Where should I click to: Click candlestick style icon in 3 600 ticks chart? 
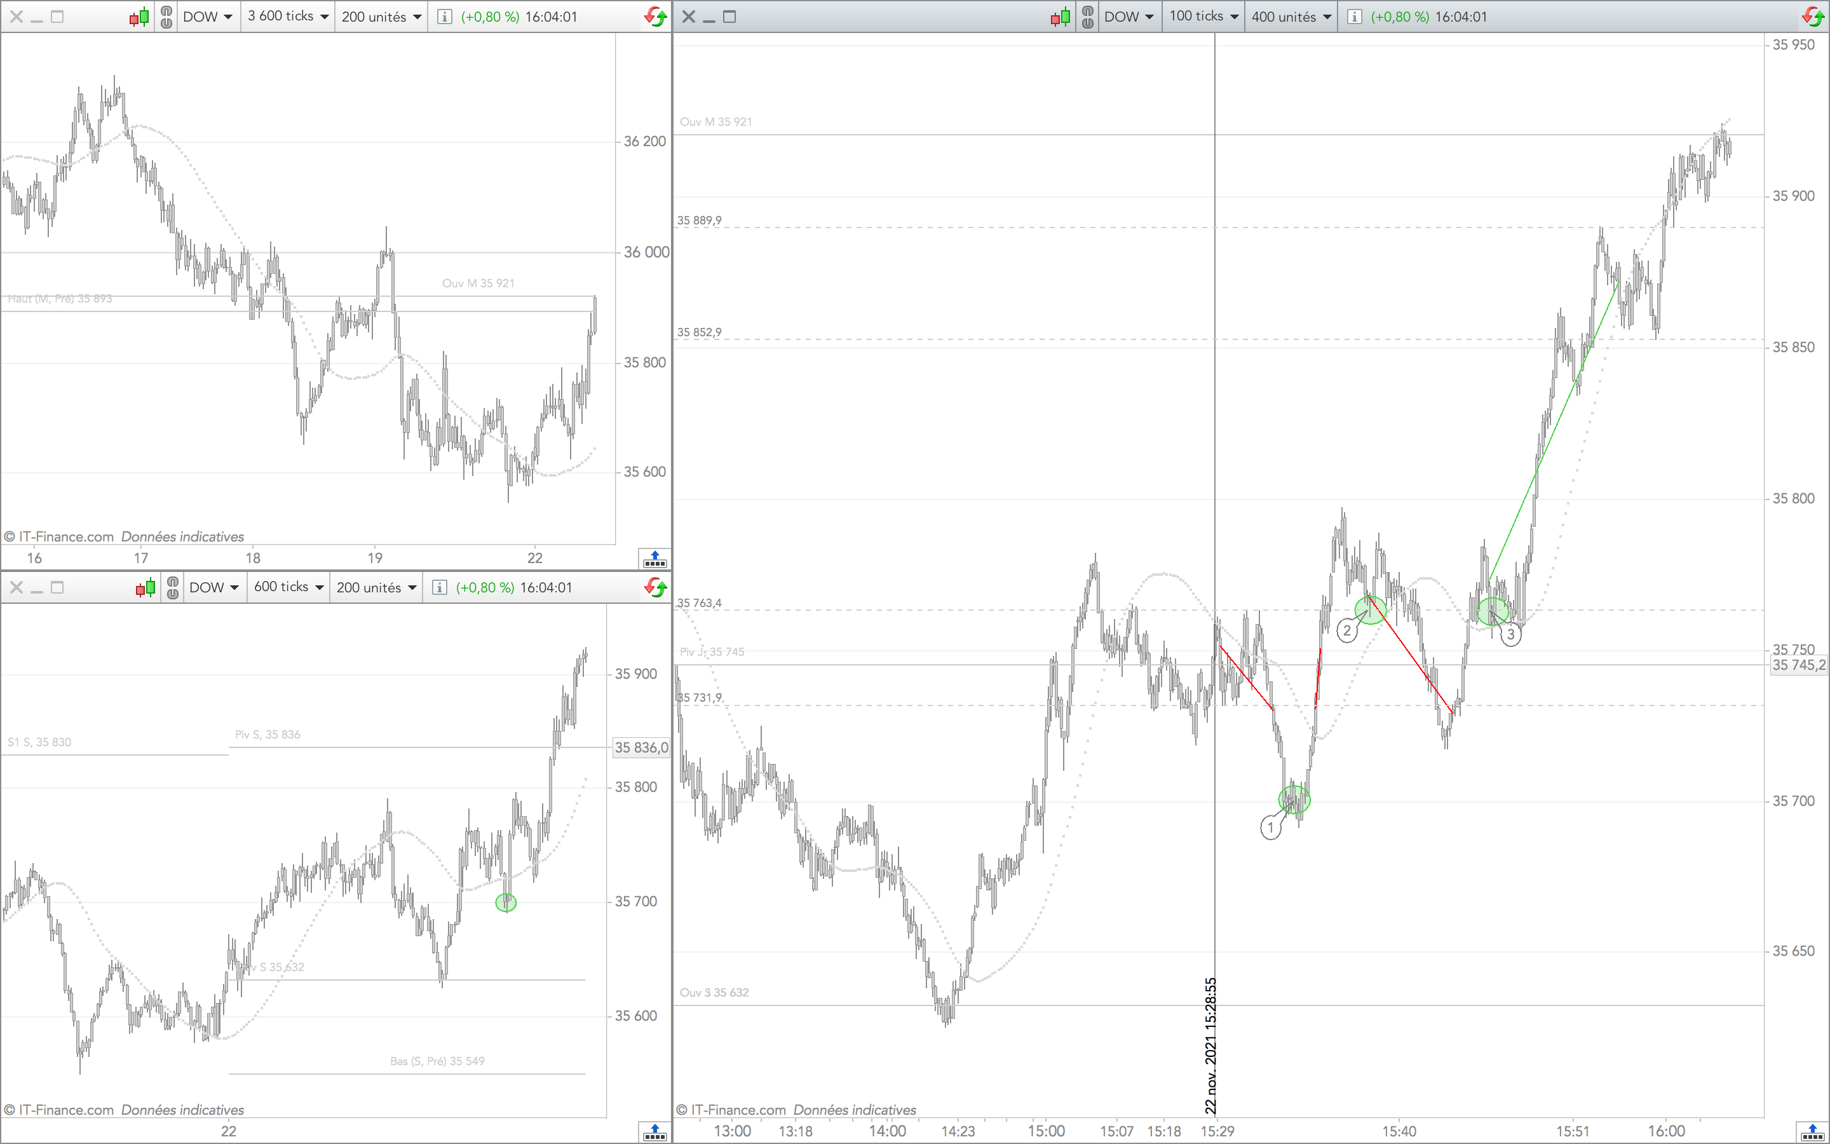[x=139, y=17]
